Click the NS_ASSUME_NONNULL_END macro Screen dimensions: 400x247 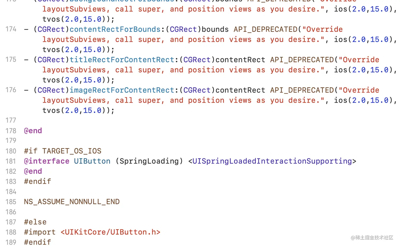point(72,202)
